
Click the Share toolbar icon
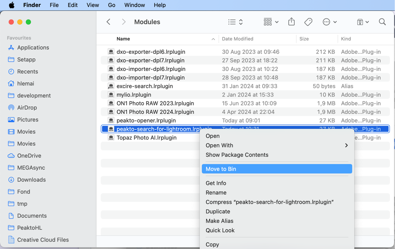[x=291, y=22]
